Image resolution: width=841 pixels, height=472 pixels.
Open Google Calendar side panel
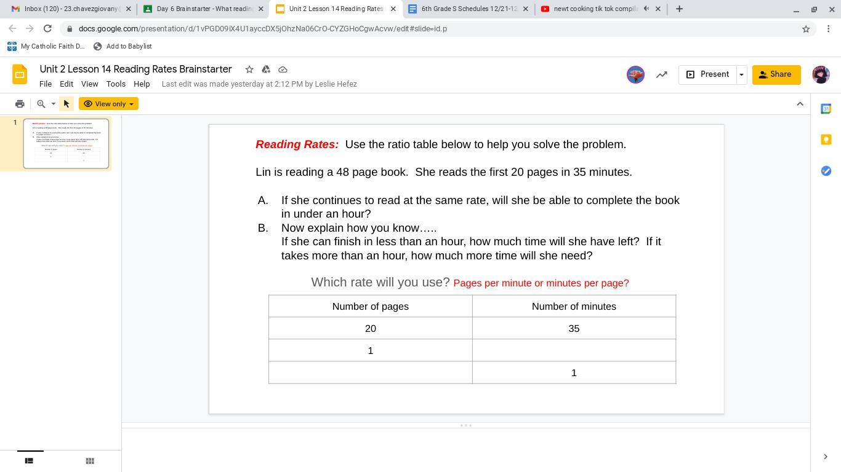826,109
